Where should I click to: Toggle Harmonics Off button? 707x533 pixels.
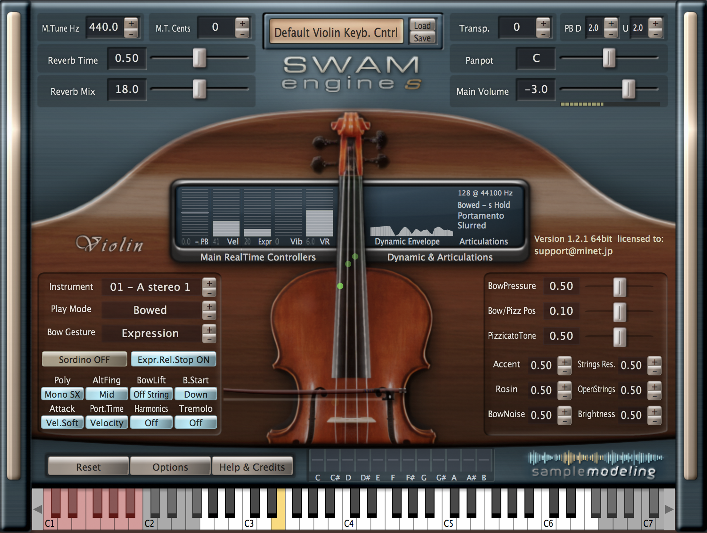151,423
